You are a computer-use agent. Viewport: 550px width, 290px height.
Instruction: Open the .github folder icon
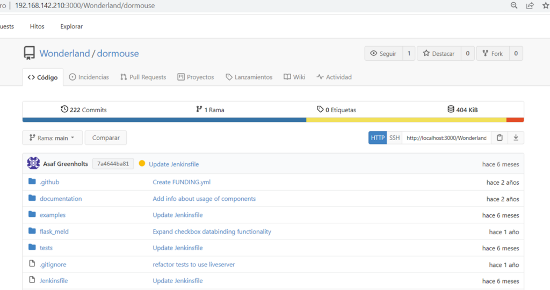tap(32, 182)
